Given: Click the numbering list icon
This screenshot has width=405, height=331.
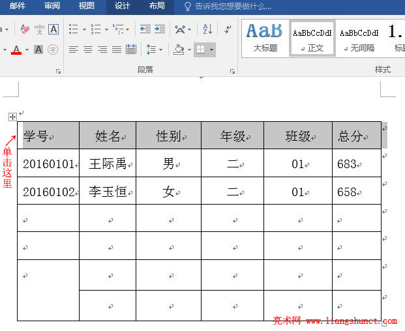Looking at the screenshot, I should (x=96, y=29).
